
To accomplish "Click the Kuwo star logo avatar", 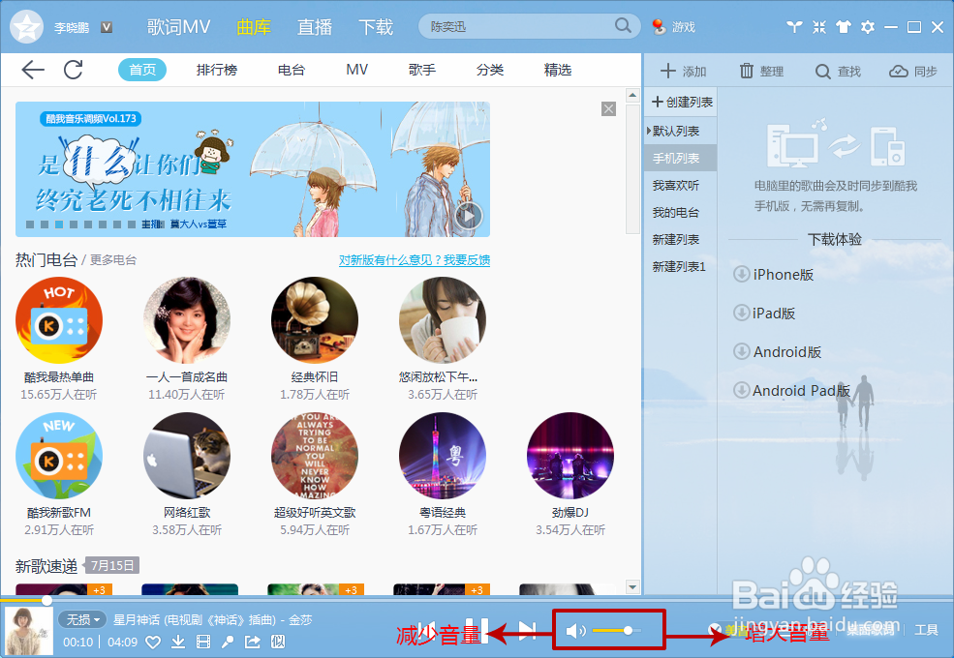I will (26, 27).
